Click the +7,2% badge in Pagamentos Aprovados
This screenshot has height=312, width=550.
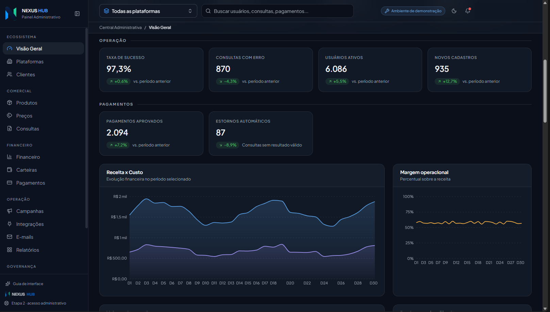pos(118,145)
